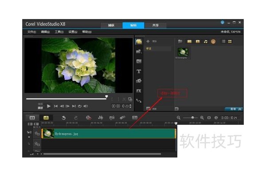Click the preview scrubber handle
Screen dimensions: 266x177
click(x=106, y=96)
